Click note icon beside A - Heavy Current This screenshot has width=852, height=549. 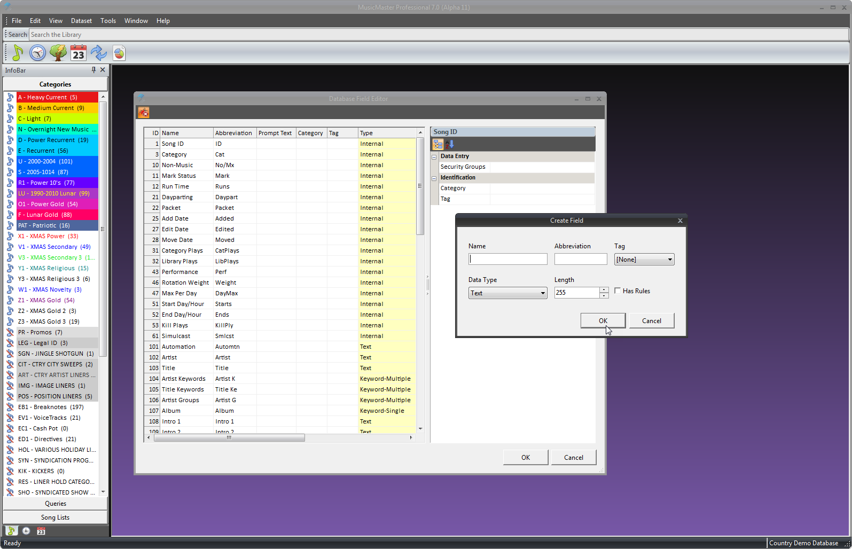pos(10,97)
